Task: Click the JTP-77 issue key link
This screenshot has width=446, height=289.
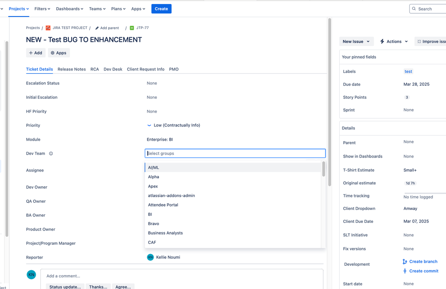Action: (x=142, y=28)
